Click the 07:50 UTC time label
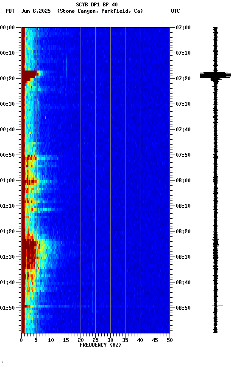 [183, 155]
